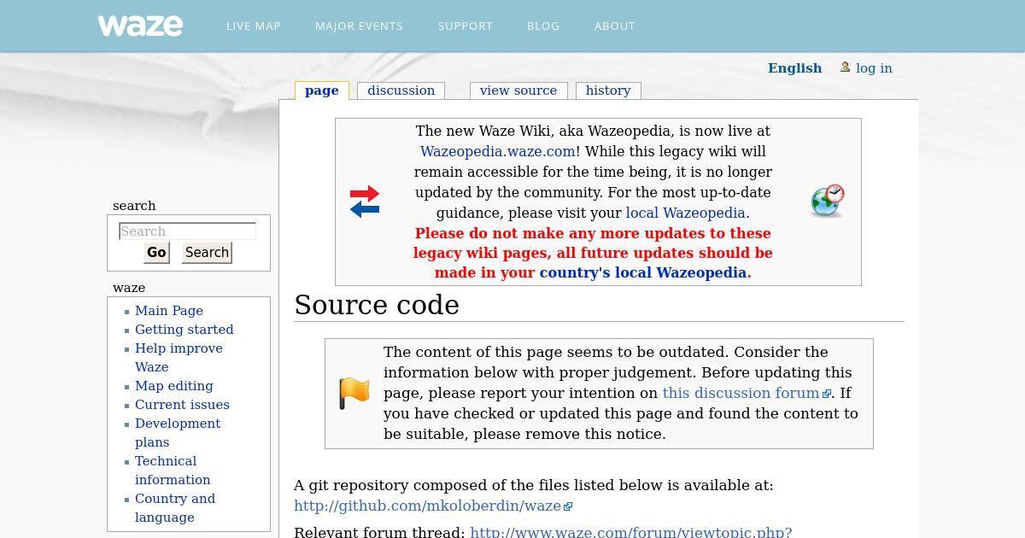
Task: Open the Live Map menu item
Action: point(254,26)
